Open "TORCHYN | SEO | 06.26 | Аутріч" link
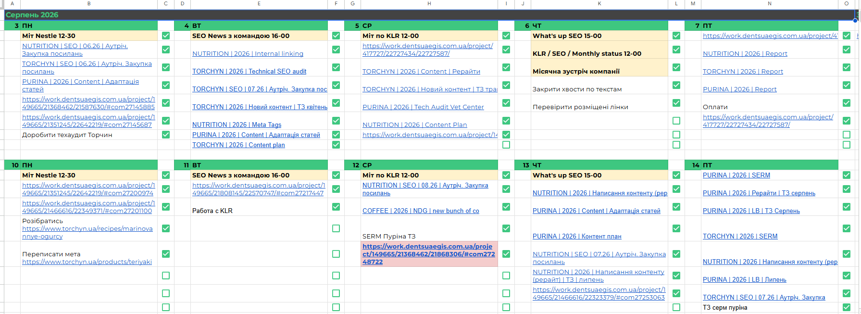The image size is (861, 314). coord(87,68)
